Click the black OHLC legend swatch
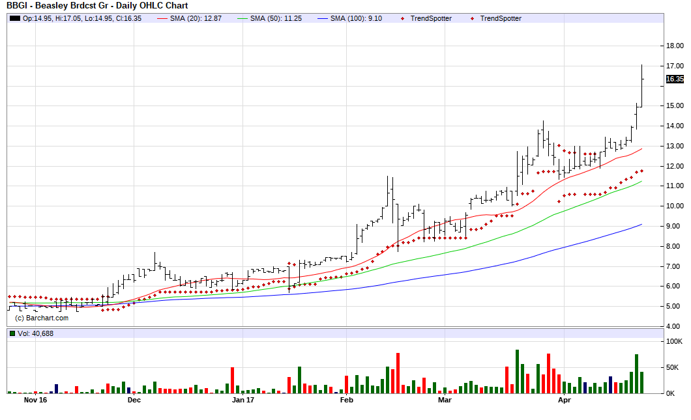 click(x=15, y=18)
